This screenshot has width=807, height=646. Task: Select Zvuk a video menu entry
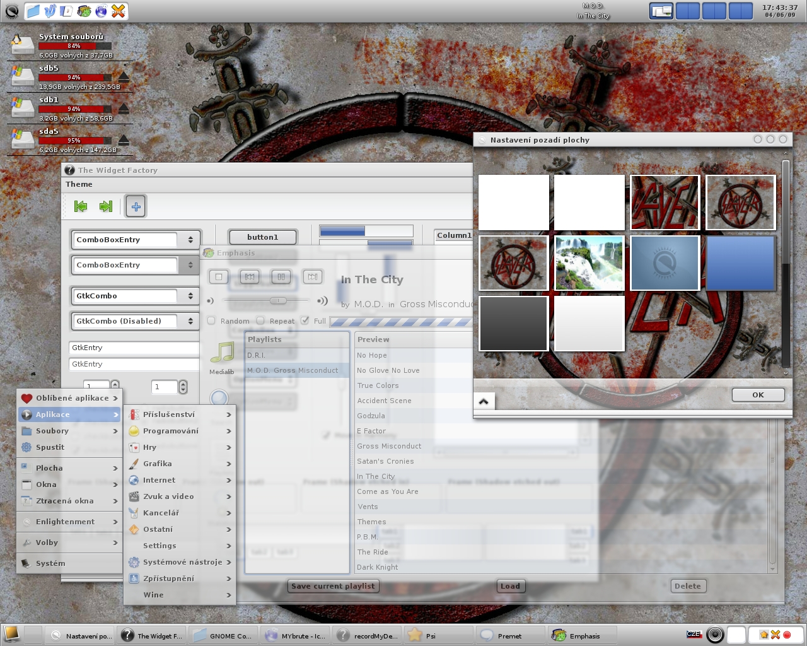point(180,496)
